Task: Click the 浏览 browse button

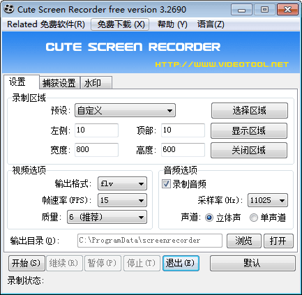Action: tap(244, 241)
